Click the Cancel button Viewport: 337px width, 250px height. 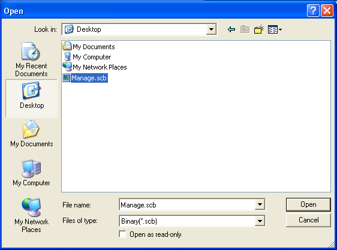pyautogui.click(x=308, y=220)
